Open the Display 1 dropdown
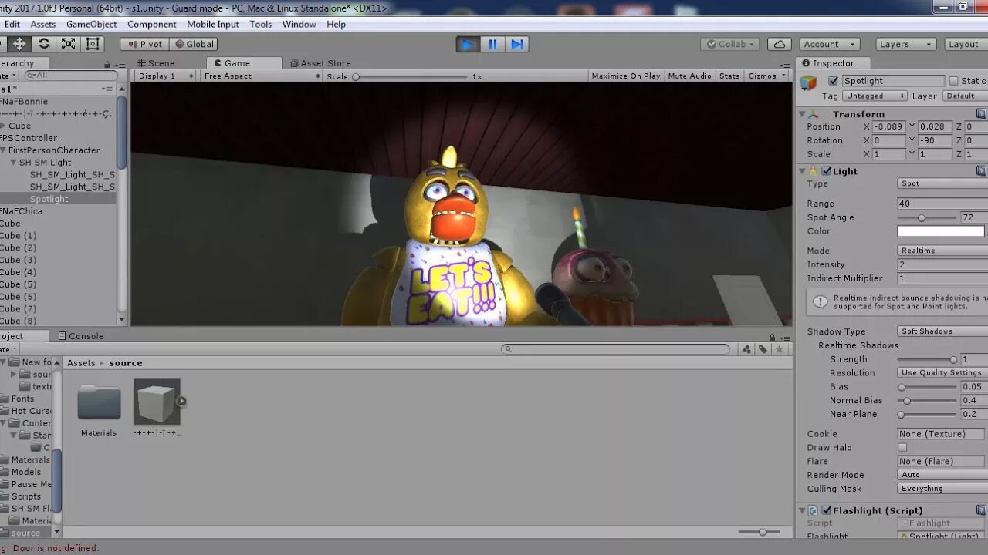 [x=166, y=76]
